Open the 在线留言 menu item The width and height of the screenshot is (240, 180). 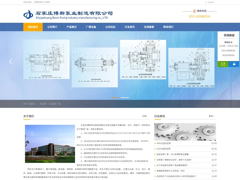point(149,27)
